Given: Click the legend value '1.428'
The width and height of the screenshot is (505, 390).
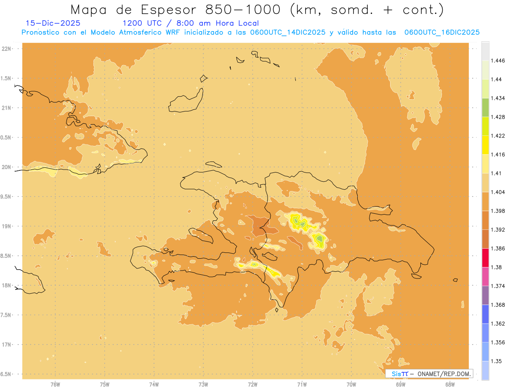Looking at the screenshot, I should [x=498, y=117].
